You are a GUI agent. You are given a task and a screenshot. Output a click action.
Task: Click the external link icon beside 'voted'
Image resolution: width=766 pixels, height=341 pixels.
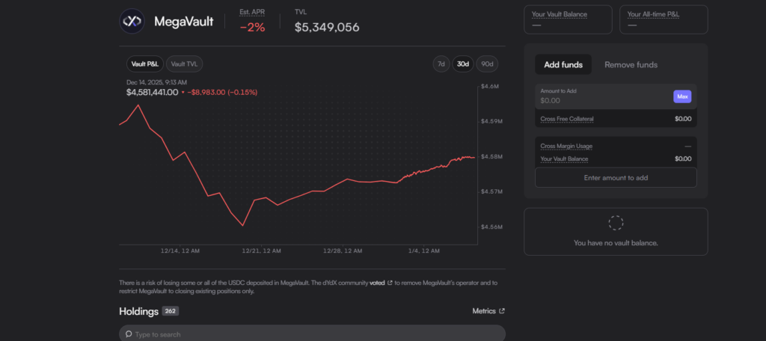(390, 283)
